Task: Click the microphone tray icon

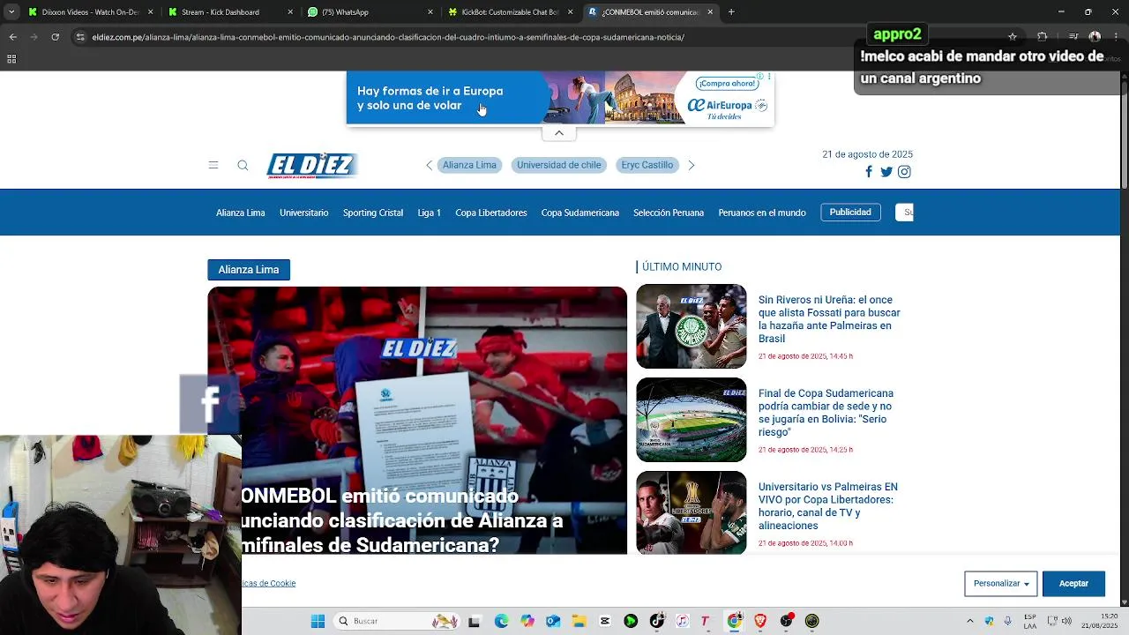Action: (1008, 621)
